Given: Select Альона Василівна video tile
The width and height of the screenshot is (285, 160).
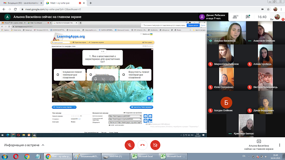Looking at the screenshot, I should (227, 33).
